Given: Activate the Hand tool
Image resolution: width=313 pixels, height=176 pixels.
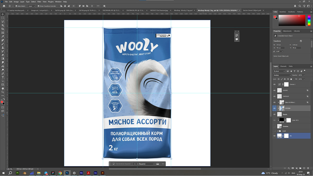Looking at the screenshot, I should [3, 88].
